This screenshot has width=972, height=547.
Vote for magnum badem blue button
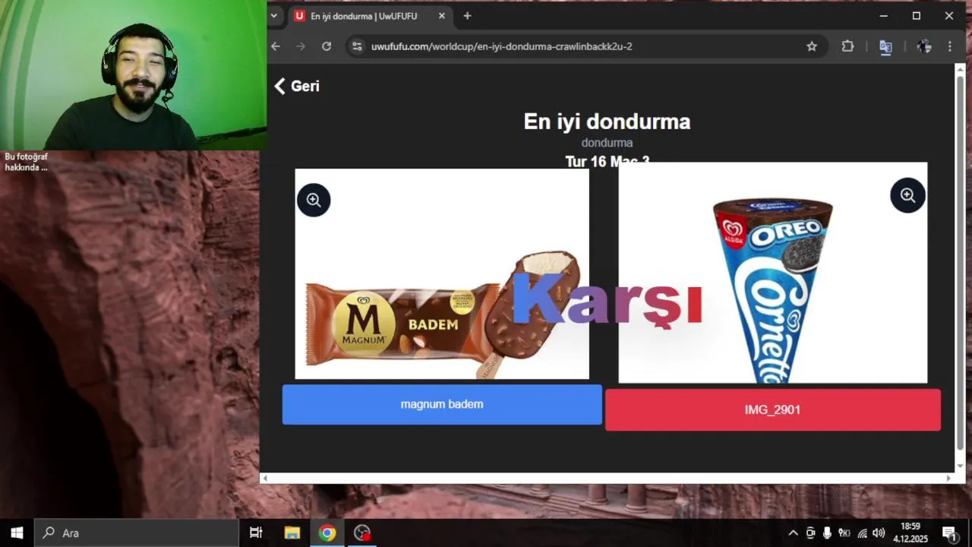[442, 404]
